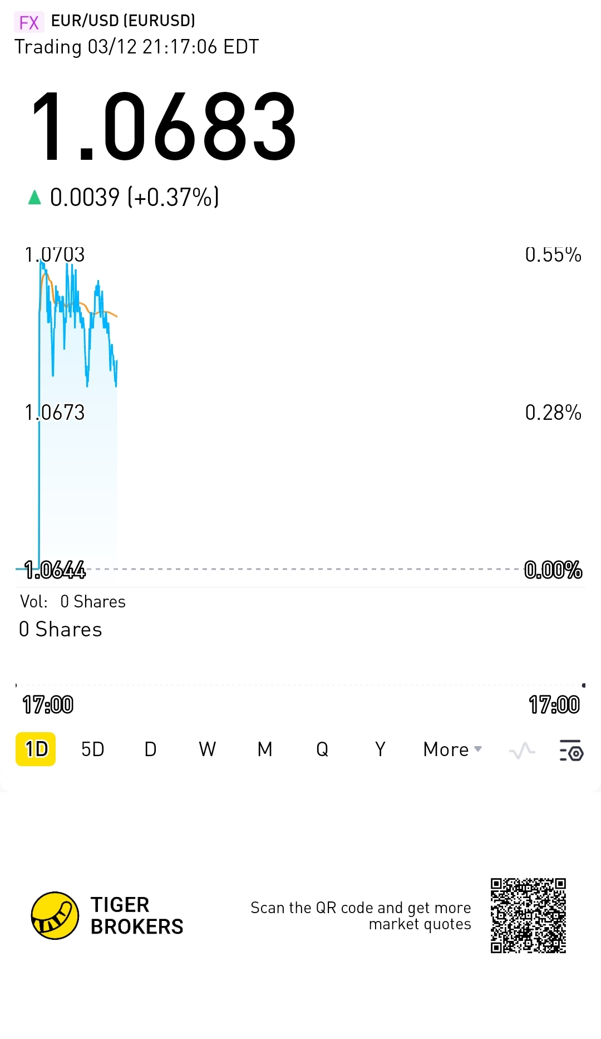Click the TIGER BROKERS brand text
This screenshot has width=601, height=1039.
click(136, 915)
